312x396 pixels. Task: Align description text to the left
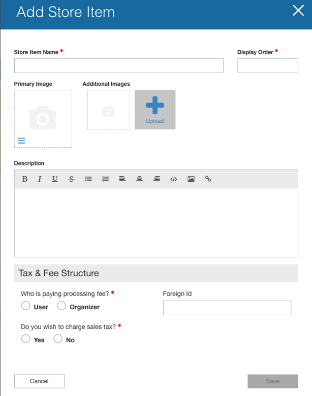tap(122, 179)
